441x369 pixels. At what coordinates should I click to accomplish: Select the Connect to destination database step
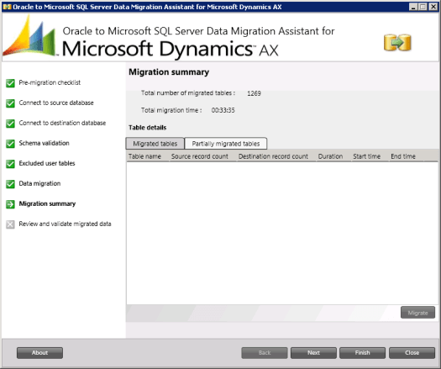(x=62, y=123)
